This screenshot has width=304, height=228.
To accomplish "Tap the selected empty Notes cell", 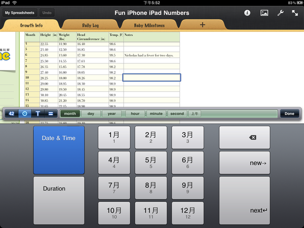I will tap(151, 78).
